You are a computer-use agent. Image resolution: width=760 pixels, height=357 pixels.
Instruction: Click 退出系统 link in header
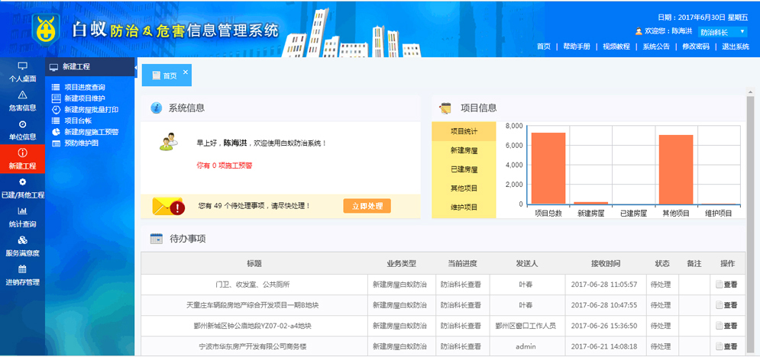click(x=735, y=47)
